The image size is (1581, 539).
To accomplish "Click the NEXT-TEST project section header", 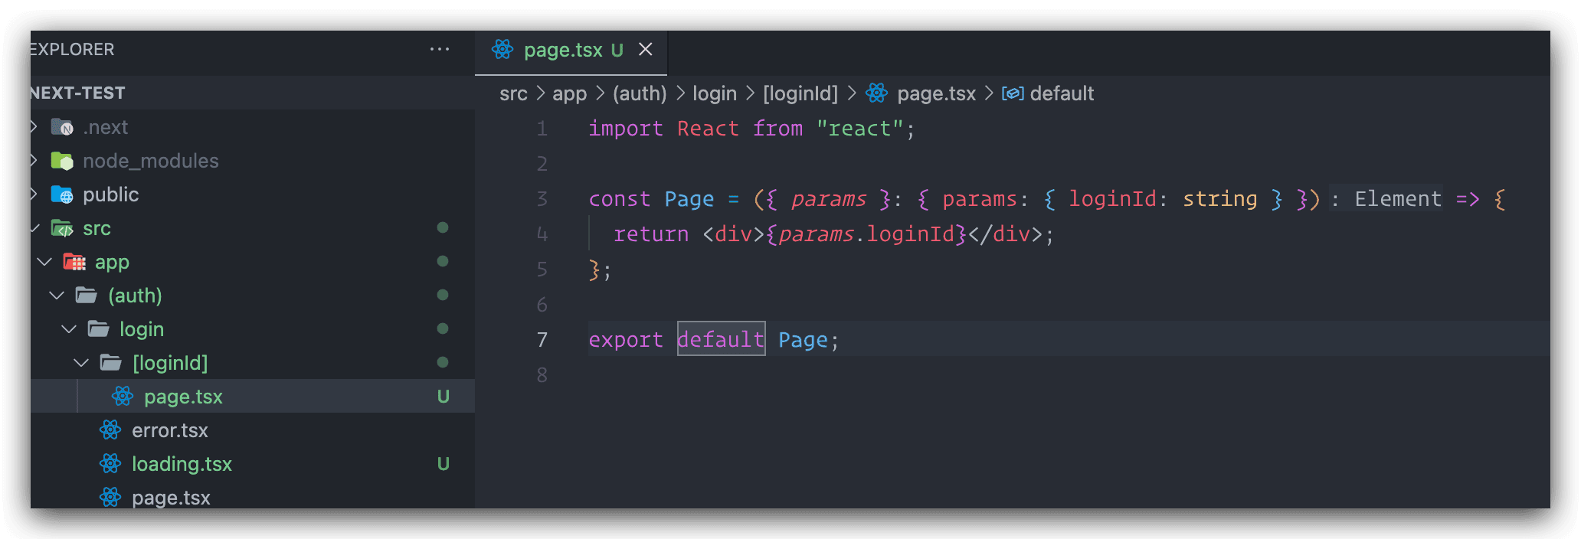I will [78, 93].
